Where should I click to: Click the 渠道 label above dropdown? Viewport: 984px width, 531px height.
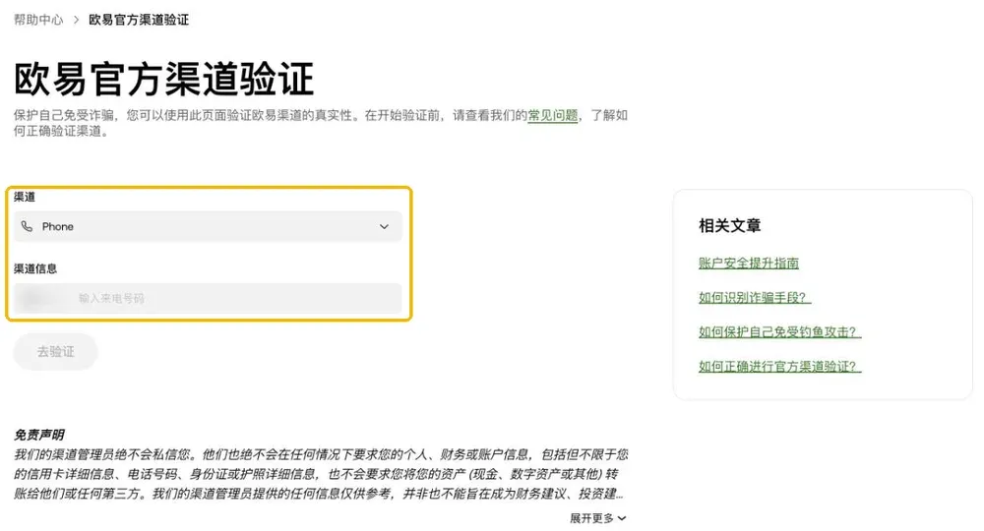tap(25, 197)
